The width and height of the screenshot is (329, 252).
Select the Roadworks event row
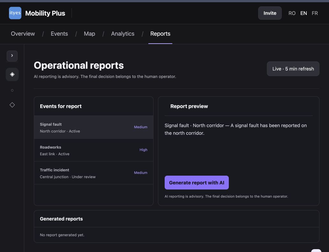point(93,150)
